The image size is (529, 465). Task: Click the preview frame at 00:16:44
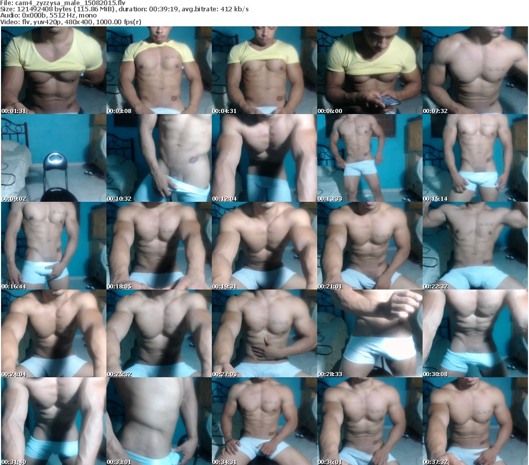54,246
